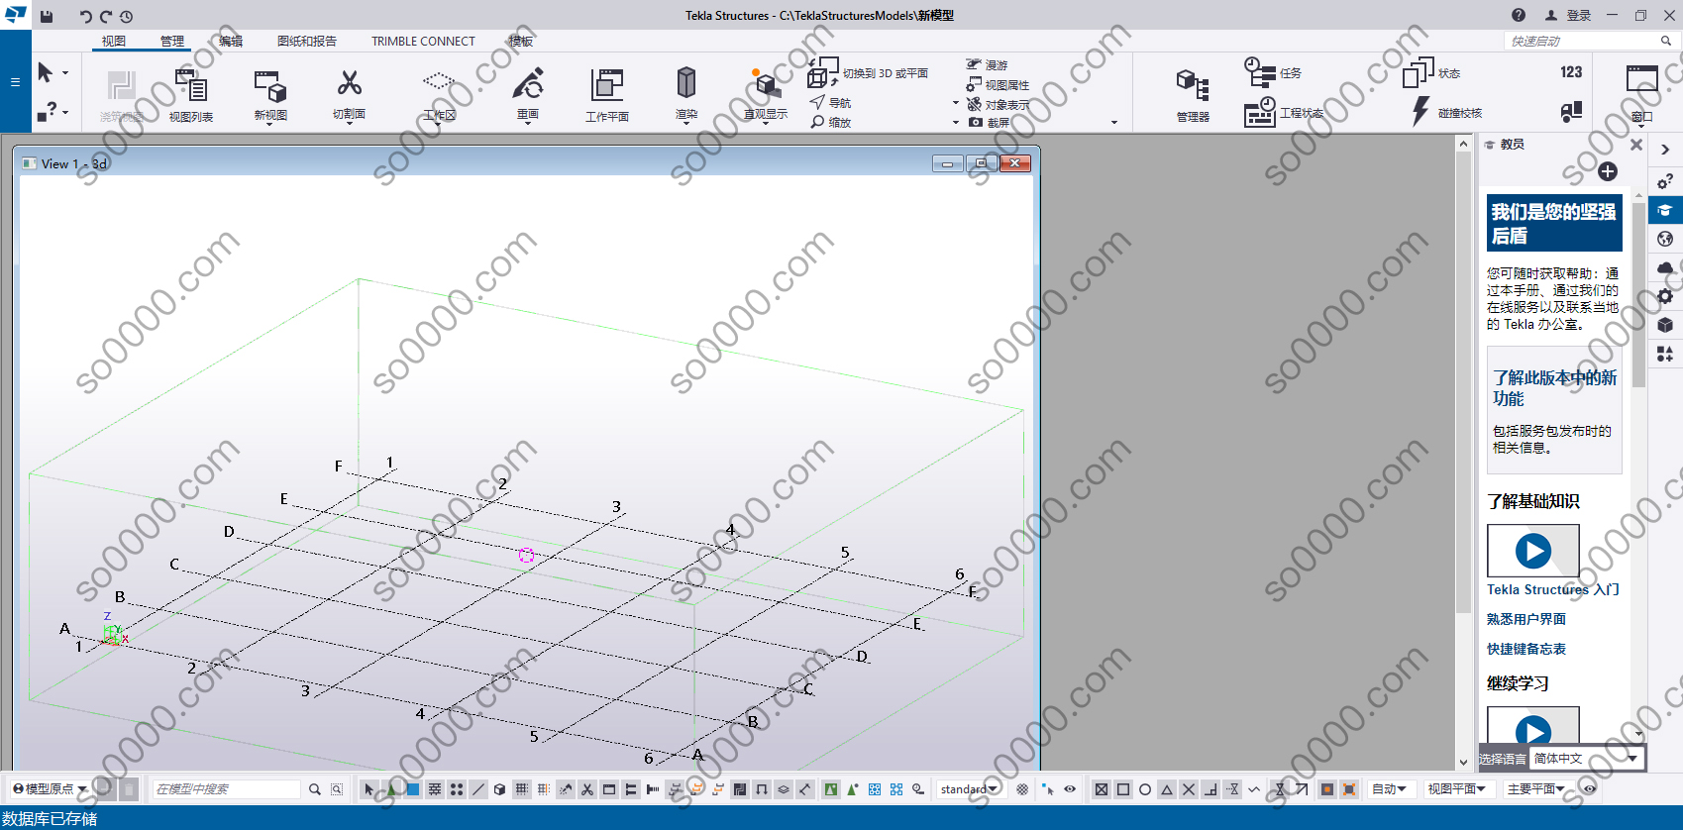Open the 管理器 organizer icon
This screenshot has width=1683, height=830.
tap(1193, 85)
